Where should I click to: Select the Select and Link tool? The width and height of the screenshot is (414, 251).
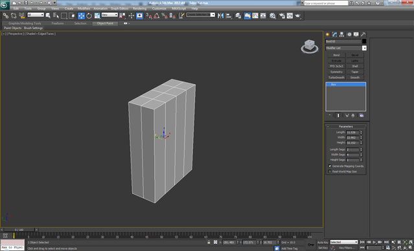tap(6, 16)
